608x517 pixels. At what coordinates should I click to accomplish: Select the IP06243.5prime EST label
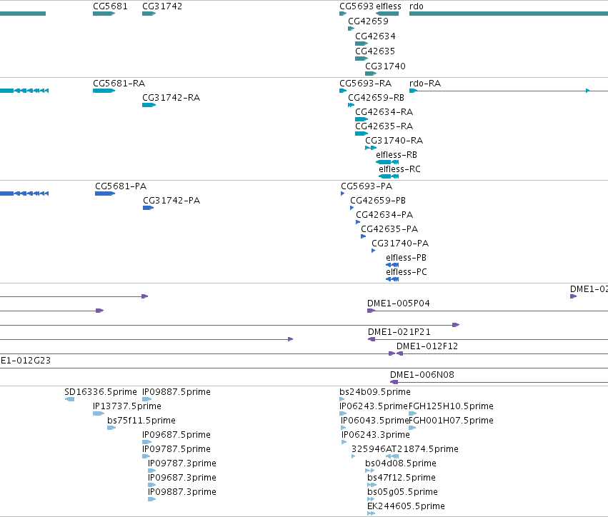(374, 406)
